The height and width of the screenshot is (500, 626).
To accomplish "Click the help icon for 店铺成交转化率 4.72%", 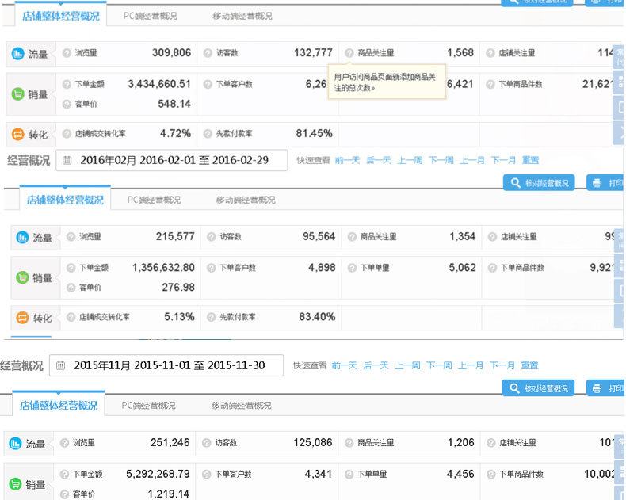I will click(x=67, y=134).
